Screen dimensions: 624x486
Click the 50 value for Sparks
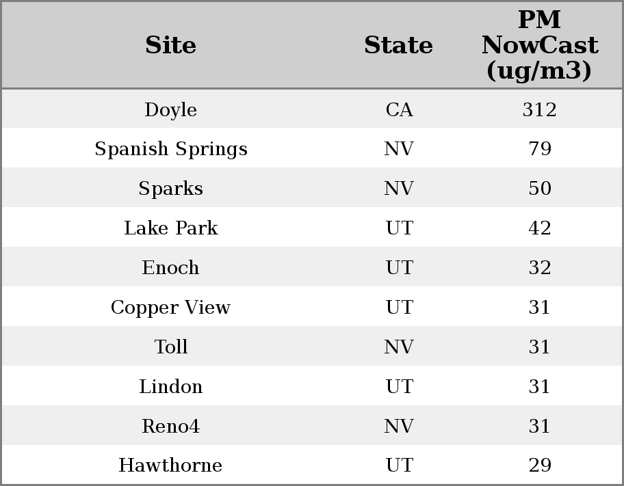(539, 189)
